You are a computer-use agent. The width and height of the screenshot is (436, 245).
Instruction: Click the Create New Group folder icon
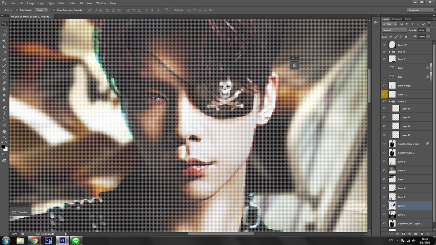[416, 234]
